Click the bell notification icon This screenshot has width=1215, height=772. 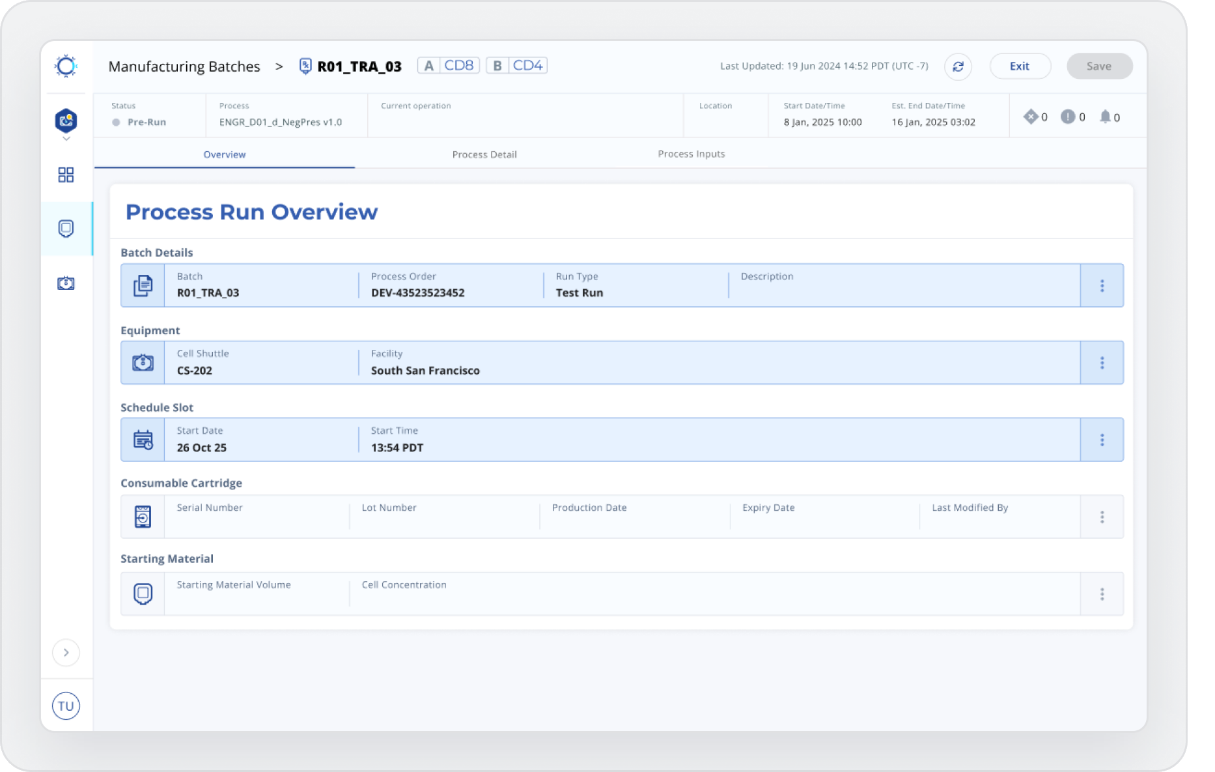click(x=1105, y=117)
